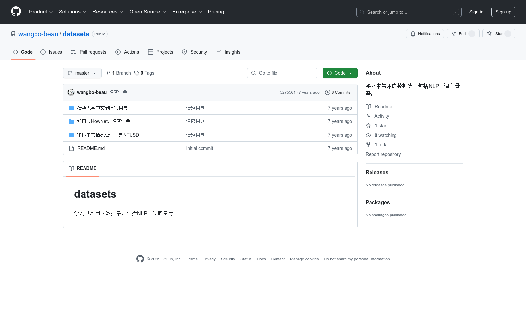Go to the Pricing page
This screenshot has width=526, height=329.
coord(216,12)
